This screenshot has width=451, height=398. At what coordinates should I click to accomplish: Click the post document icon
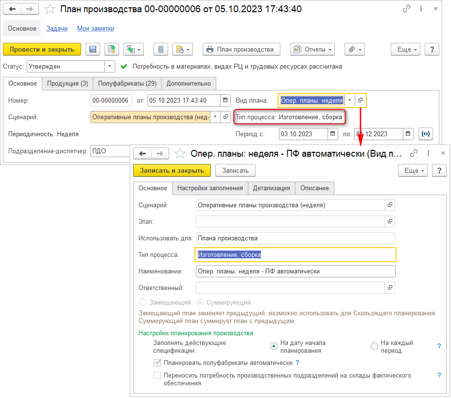[x=112, y=49]
